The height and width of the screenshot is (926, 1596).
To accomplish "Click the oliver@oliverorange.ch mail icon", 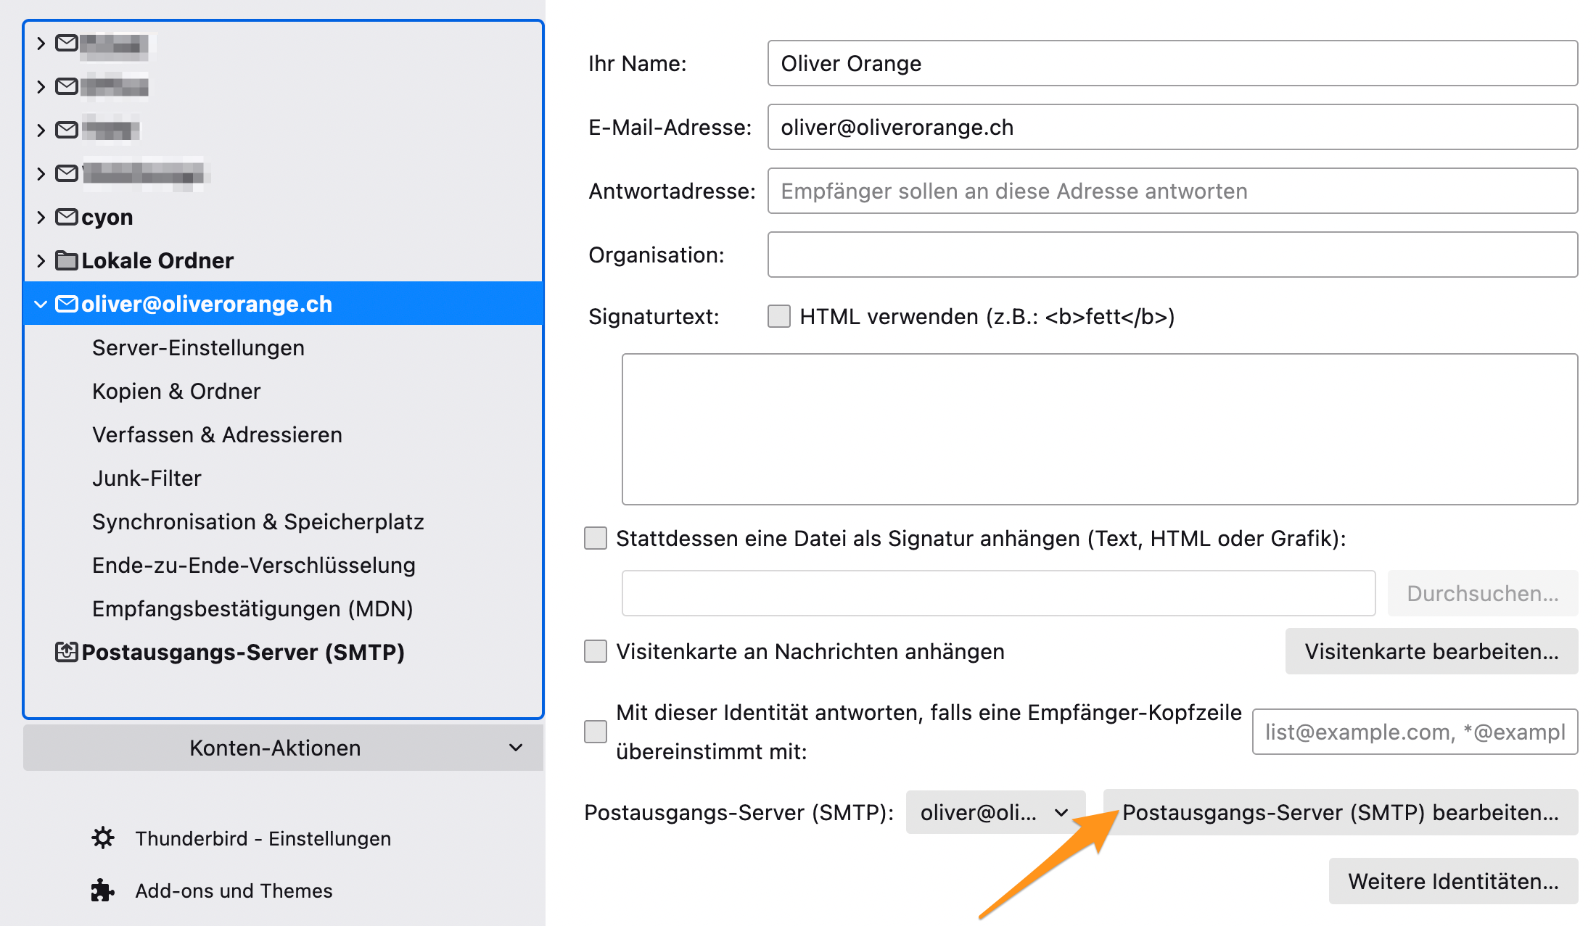I will [x=67, y=304].
